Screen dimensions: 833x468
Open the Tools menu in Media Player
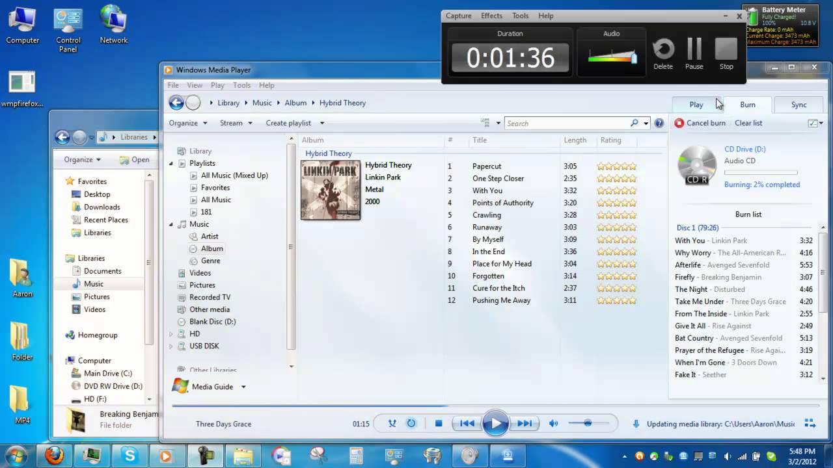(241, 85)
